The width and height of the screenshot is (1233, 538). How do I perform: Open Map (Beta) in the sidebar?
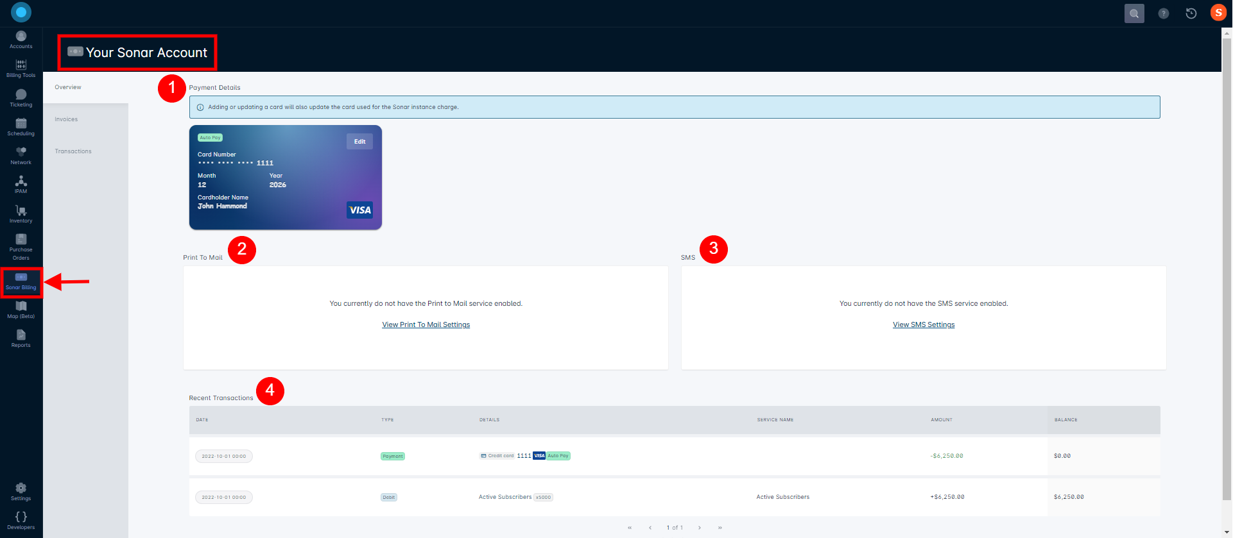[21, 310]
